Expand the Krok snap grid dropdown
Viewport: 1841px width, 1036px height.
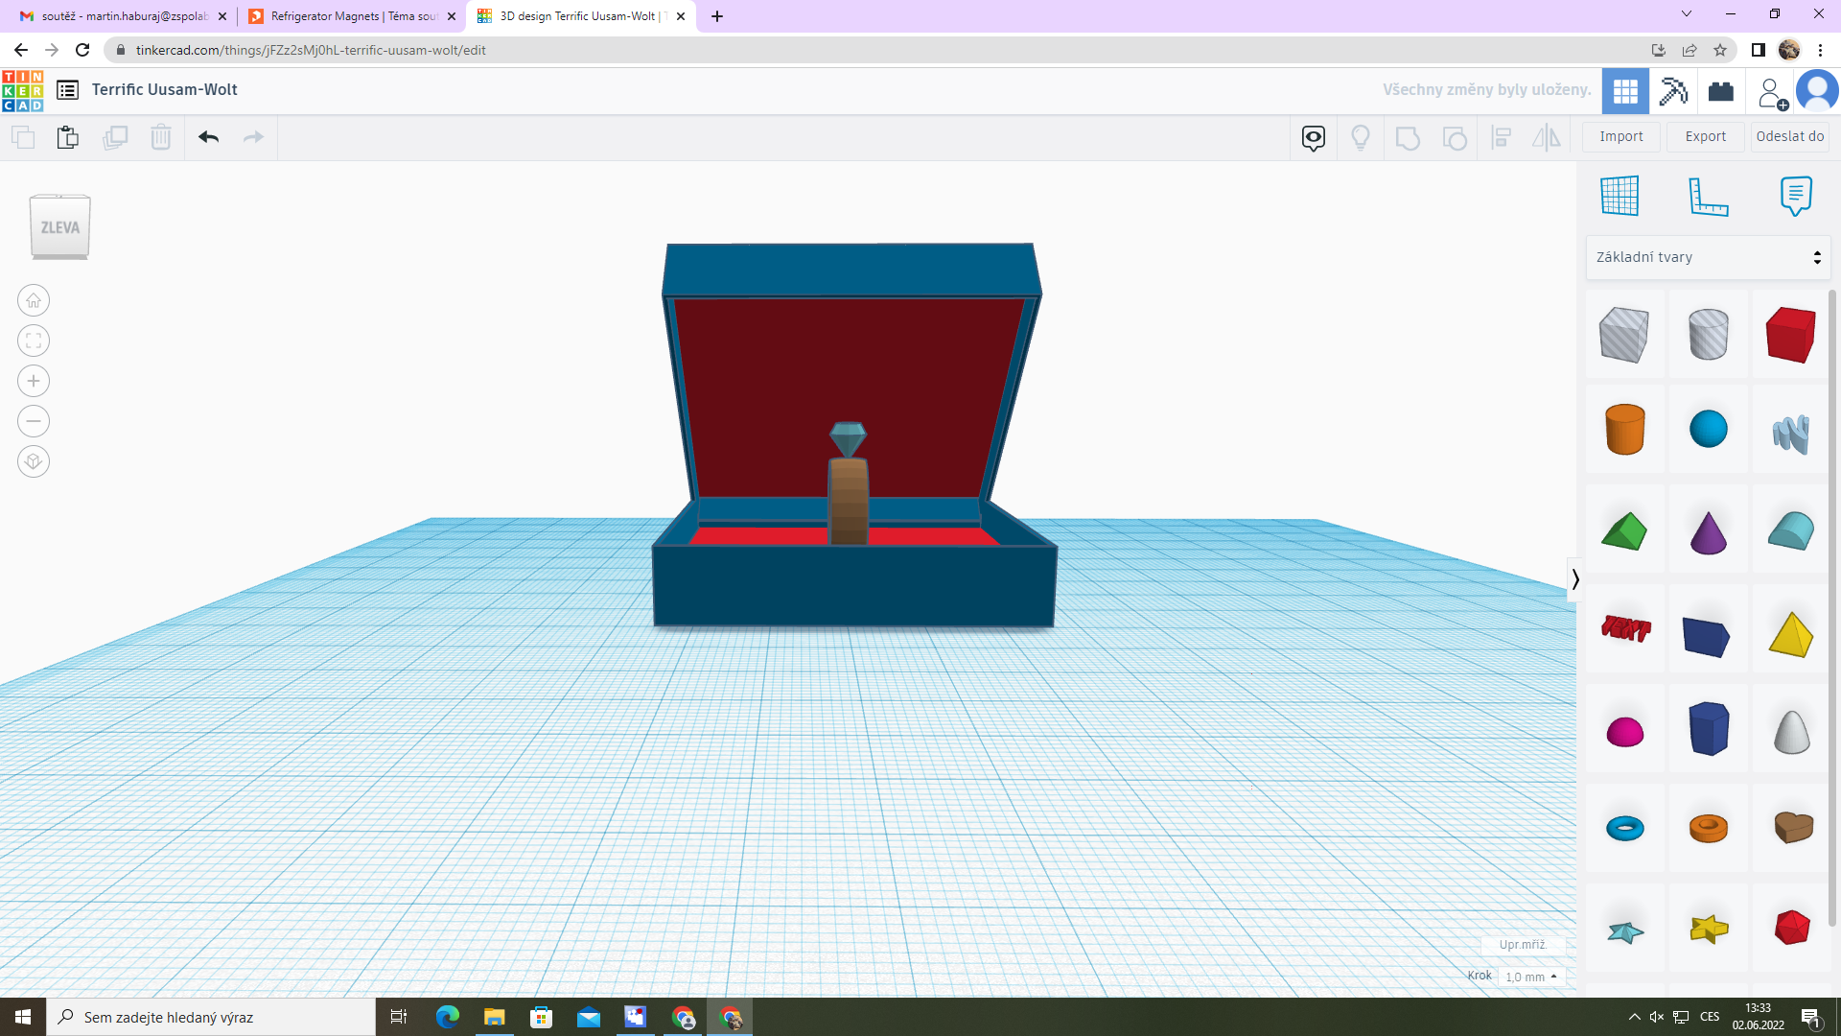click(x=1531, y=977)
